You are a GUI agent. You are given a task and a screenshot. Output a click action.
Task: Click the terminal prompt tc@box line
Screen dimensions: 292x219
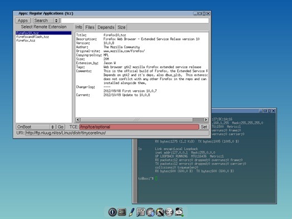pos(148,178)
